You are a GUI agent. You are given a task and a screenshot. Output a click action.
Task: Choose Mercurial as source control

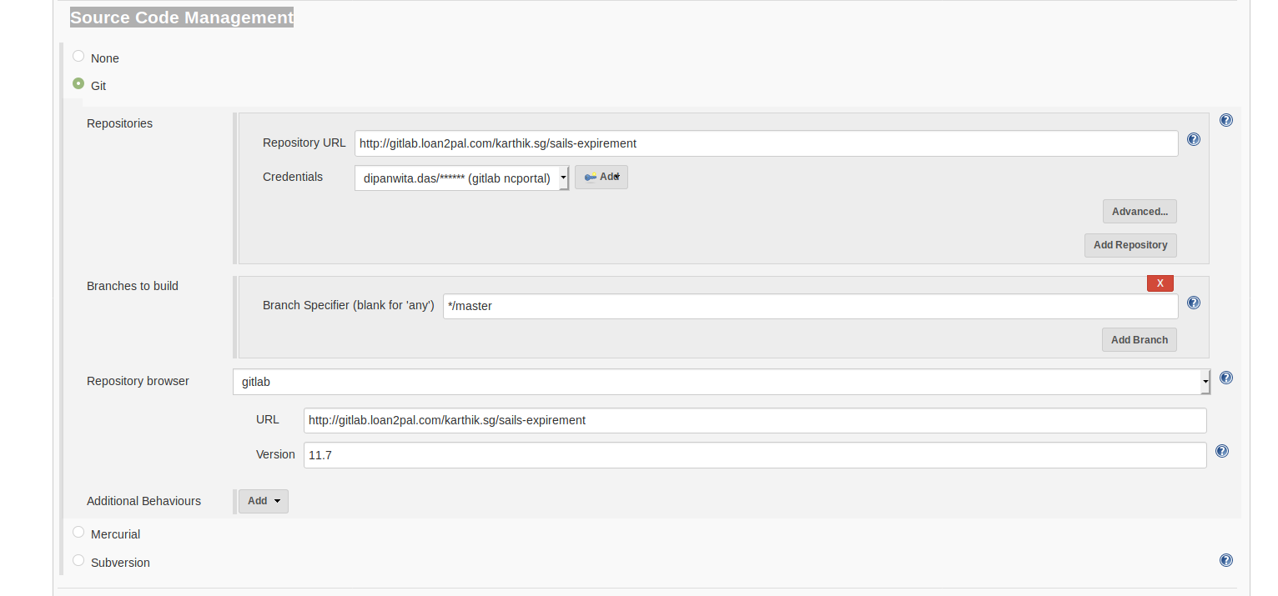click(78, 533)
